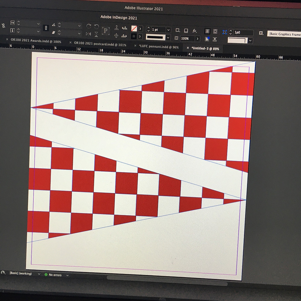Click the Rotation Angle icon
The width and height of the screenshot is (301, 301).
[54, 25]
